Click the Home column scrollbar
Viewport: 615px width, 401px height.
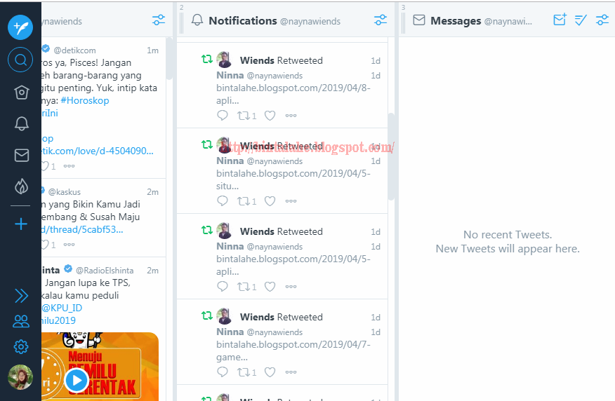coord(169,59)
